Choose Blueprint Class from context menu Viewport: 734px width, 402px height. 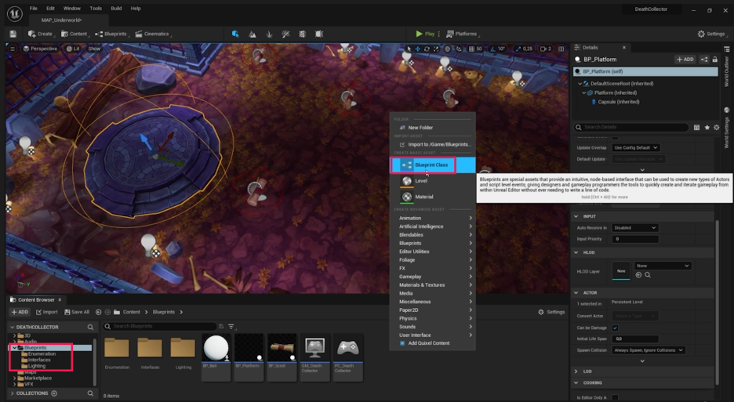click(x=433, y=165)
